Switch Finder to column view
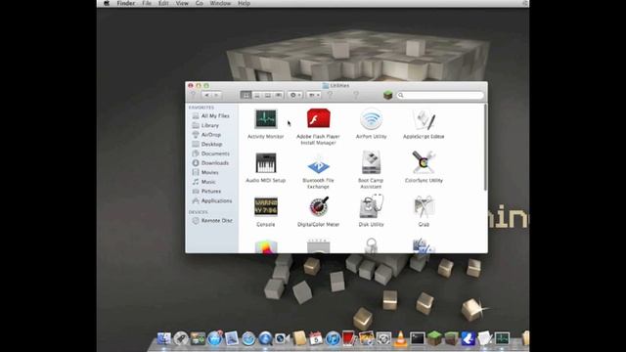 pos(268,95)
